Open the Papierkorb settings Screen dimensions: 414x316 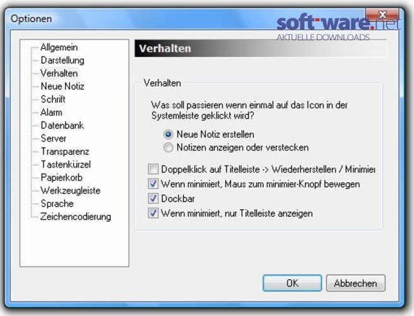[61, 178]
